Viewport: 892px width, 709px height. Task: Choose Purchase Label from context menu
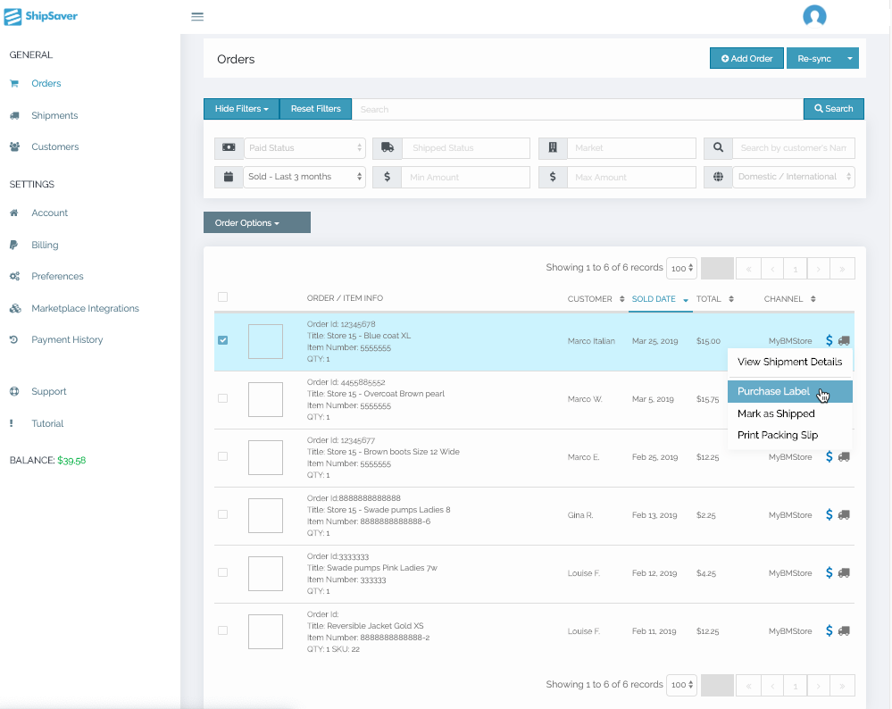point(789,391)
